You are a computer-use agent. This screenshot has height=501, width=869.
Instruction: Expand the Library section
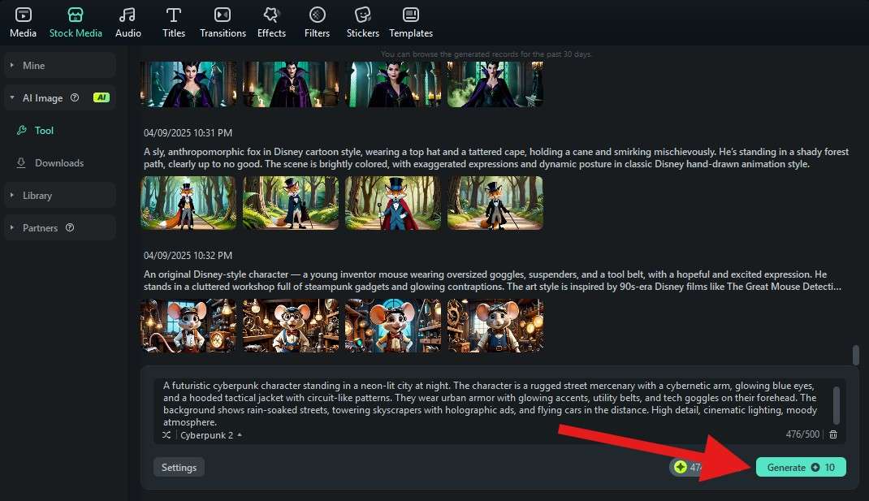click(60, 195)
